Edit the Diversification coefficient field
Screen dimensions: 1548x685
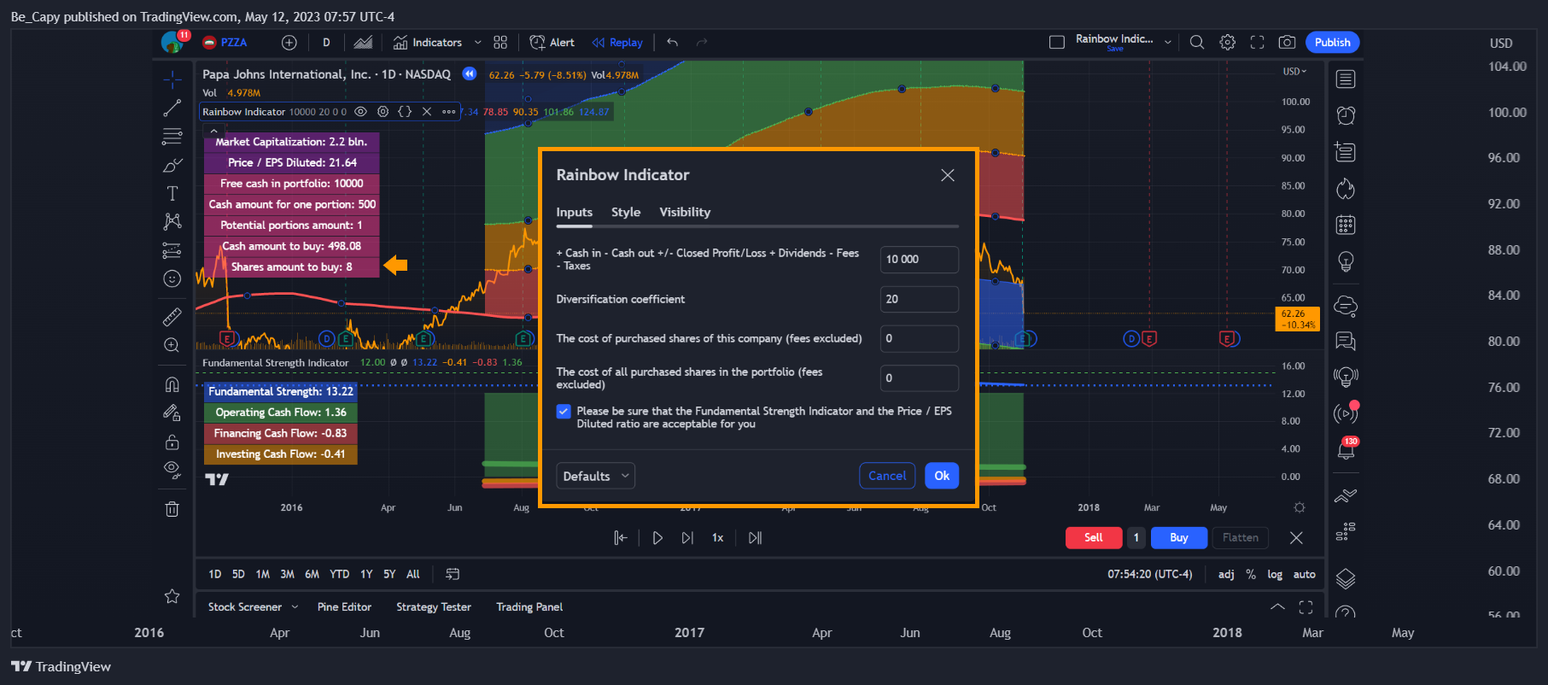point(920,300)
